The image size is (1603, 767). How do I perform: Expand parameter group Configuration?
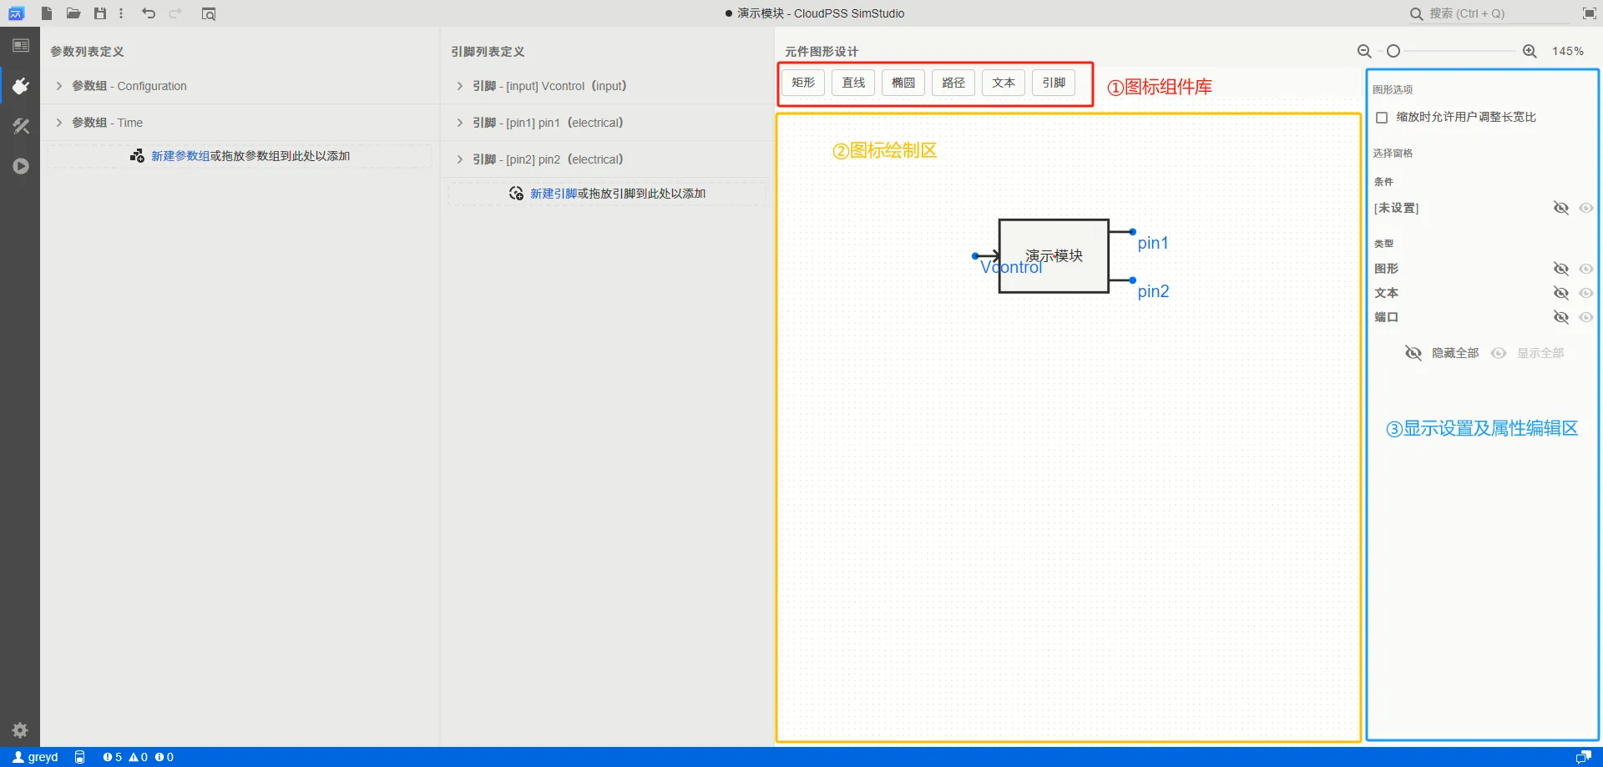pyautogui.click(x=240, y=86)
